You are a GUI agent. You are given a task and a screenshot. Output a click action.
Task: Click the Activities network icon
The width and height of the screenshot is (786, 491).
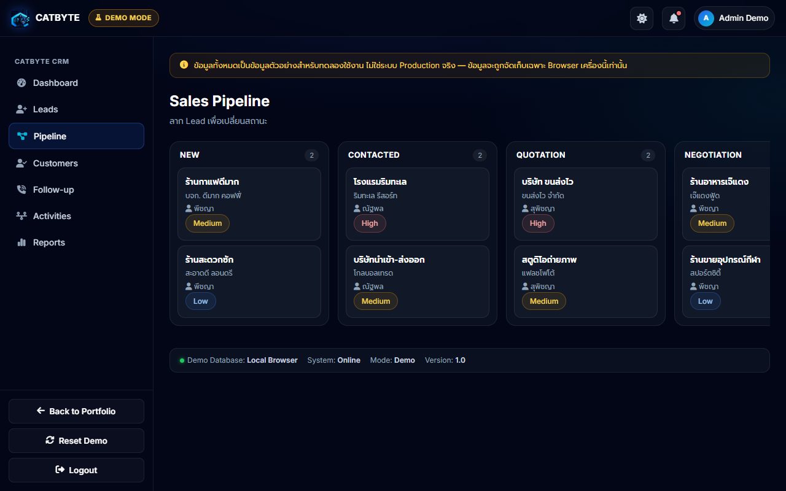pyautogui.click(x=21, y=216)
